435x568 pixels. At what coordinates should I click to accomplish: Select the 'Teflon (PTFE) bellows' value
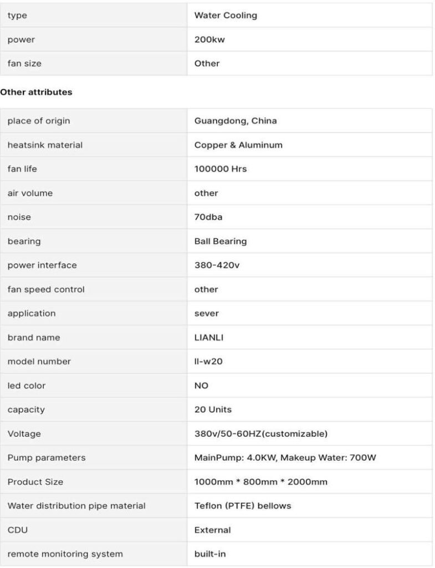click(x=243, y=506)
